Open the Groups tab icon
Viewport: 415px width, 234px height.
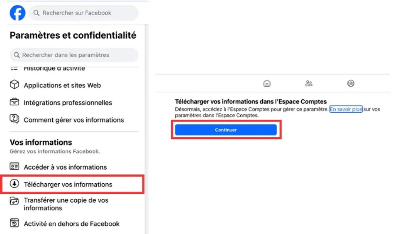coord(351,84)
